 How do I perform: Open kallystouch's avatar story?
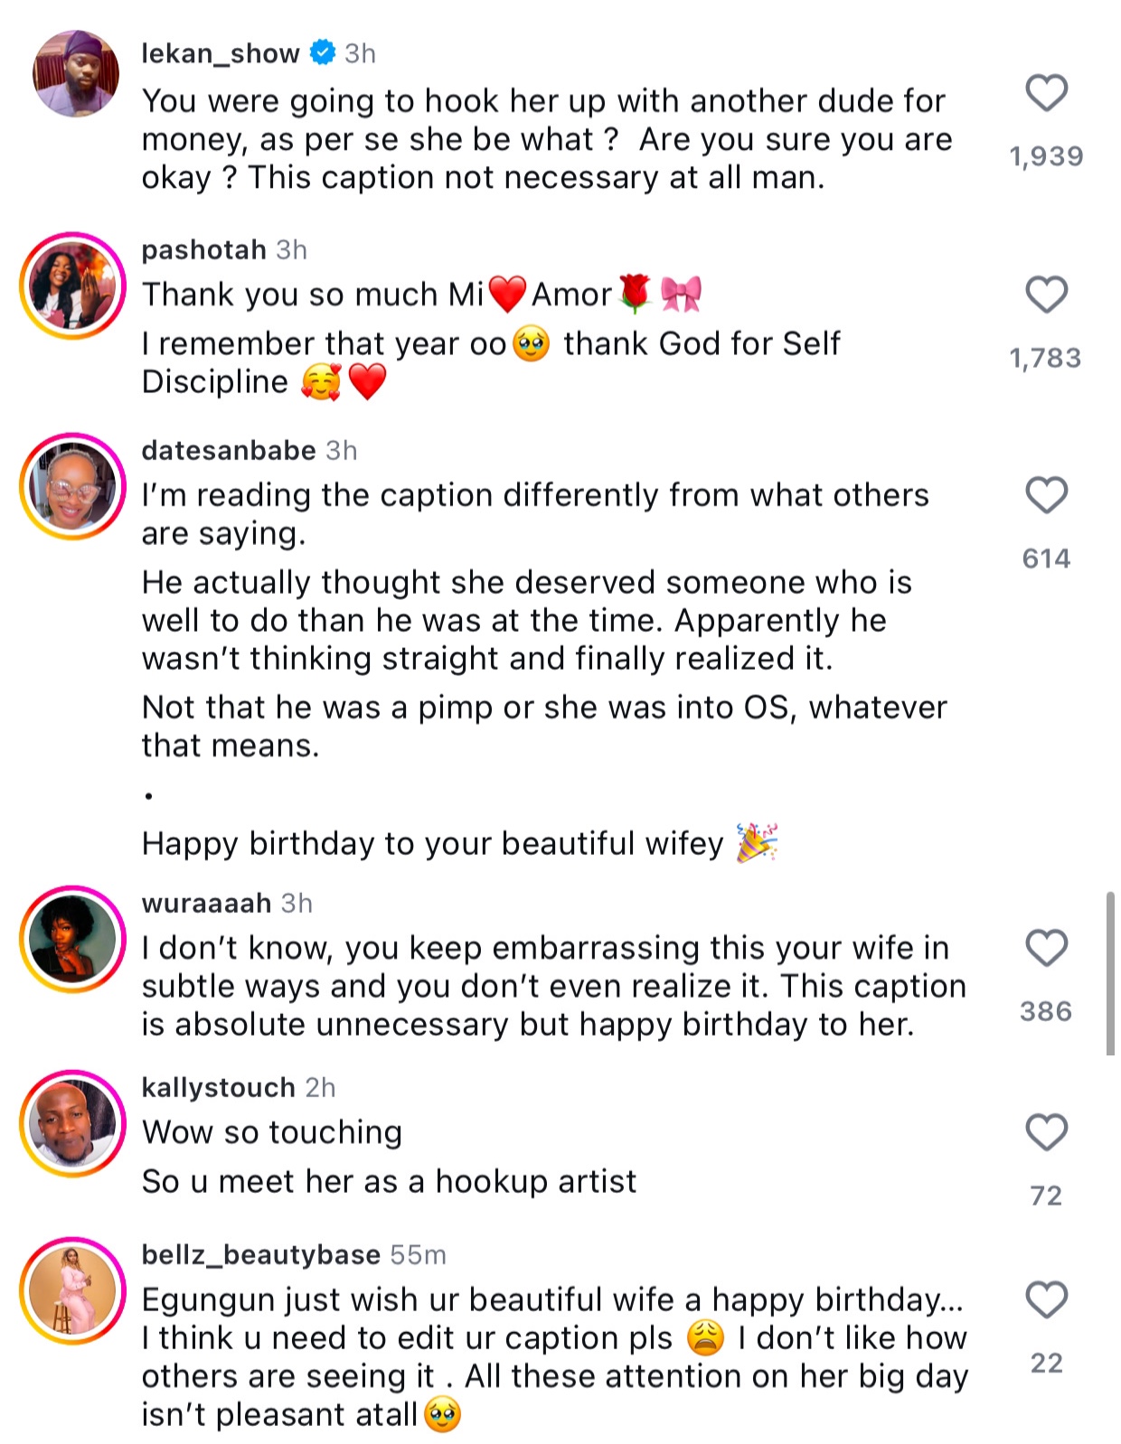point(73,1123)
